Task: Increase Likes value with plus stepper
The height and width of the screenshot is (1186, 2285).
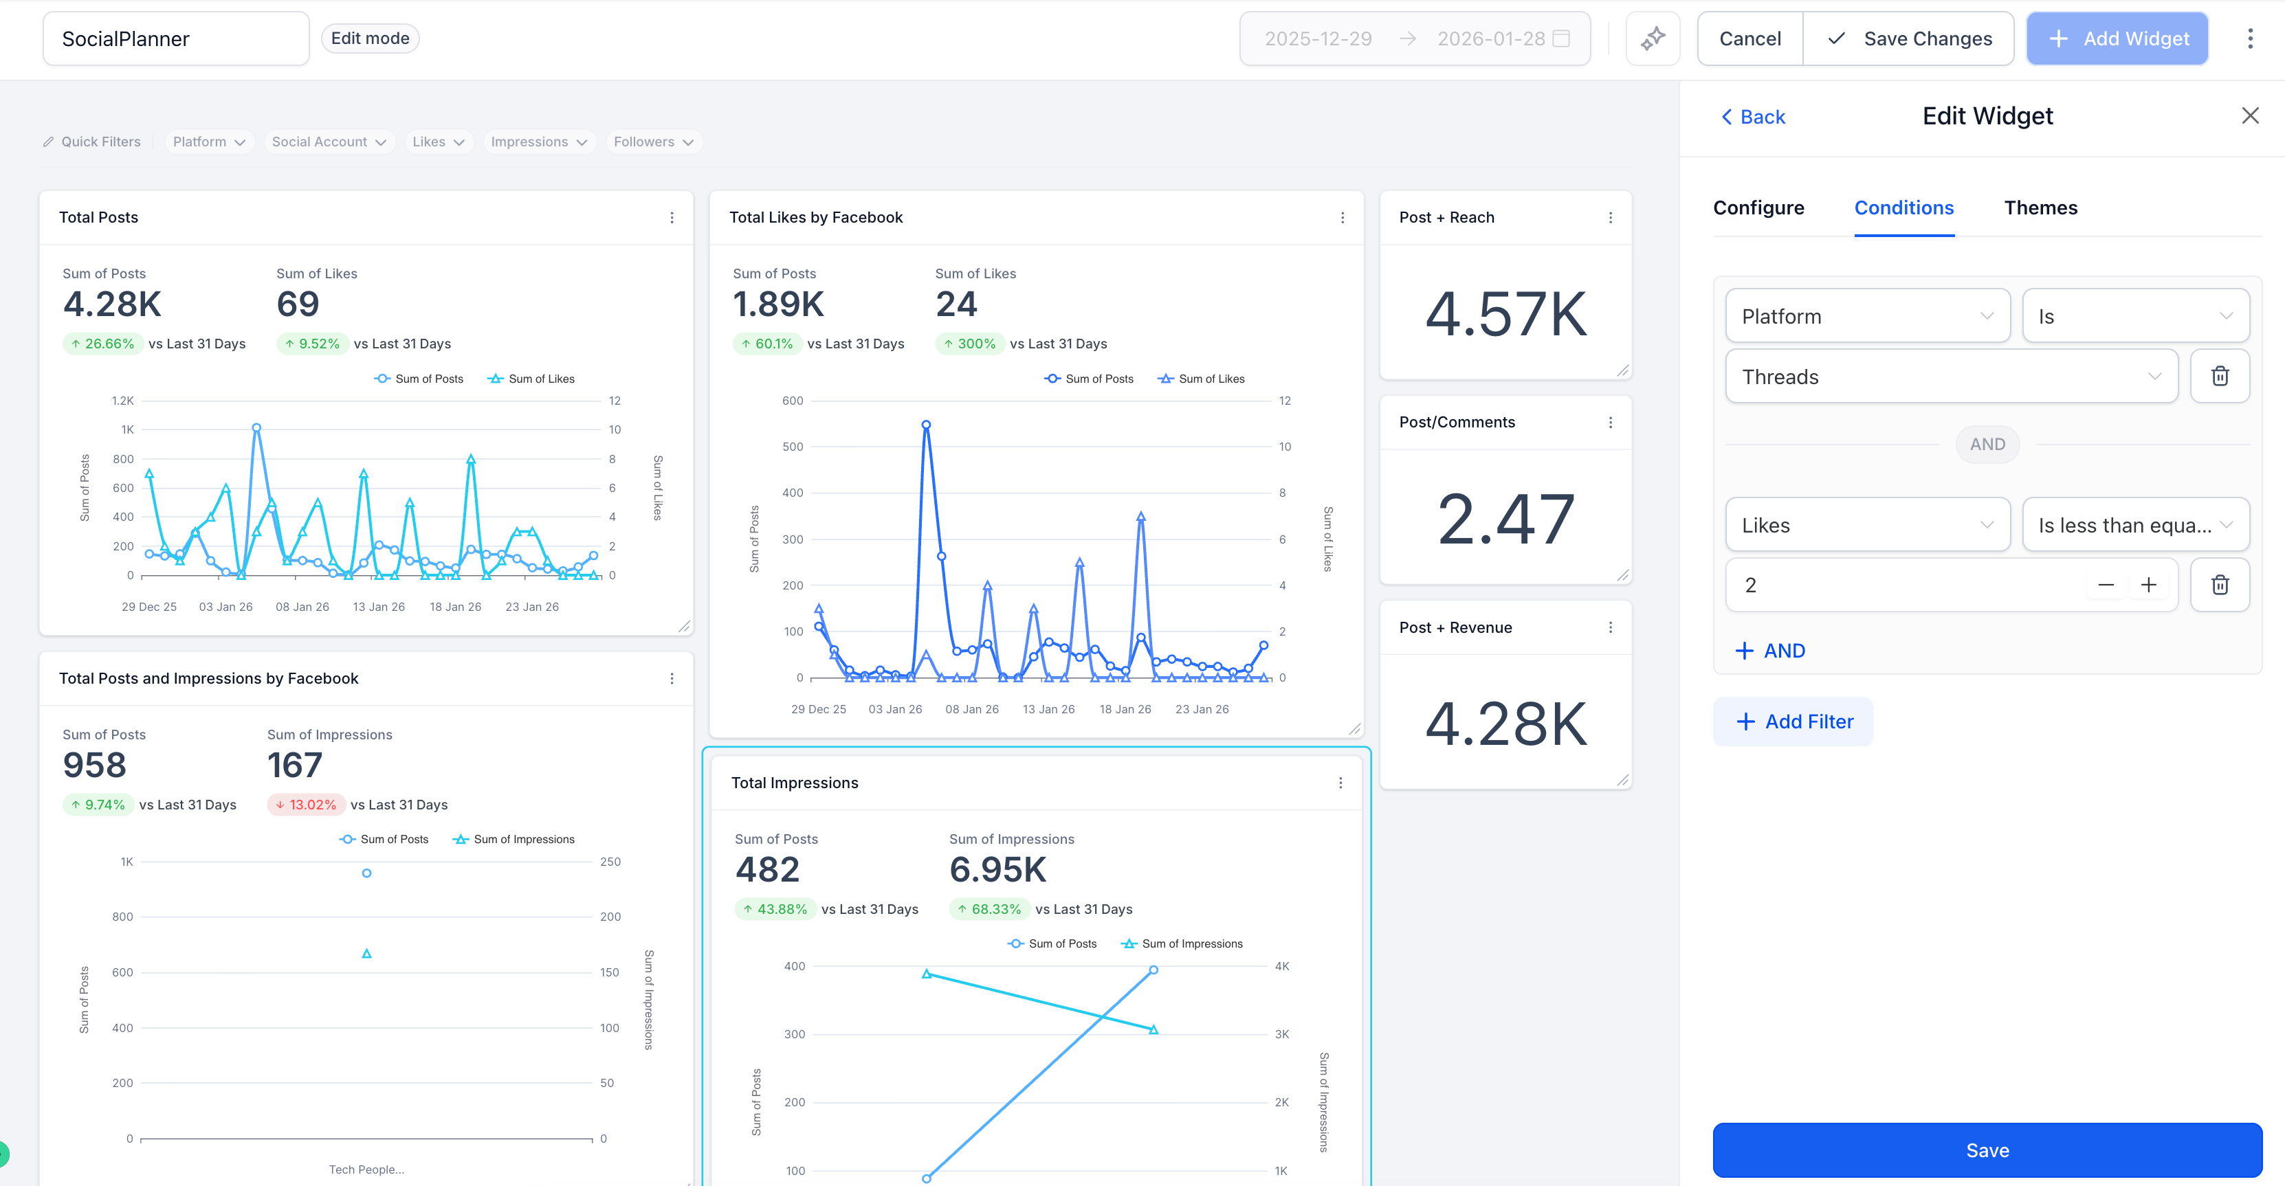Action: coord(2148,585)
